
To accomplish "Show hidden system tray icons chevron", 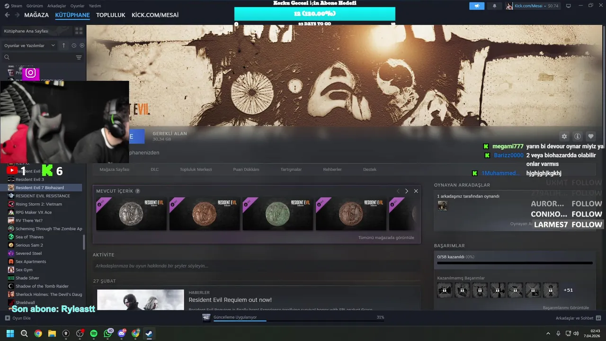I will (x=548, y=333).
